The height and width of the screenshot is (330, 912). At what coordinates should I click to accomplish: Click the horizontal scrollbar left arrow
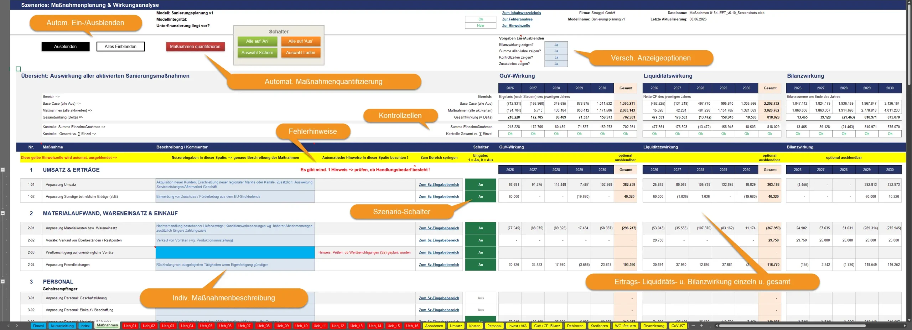(x=716, y=326)
